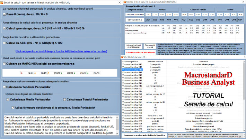This screenshot has width=246, height=139.
Task: Select Valoarea Specifica R18 row
Action: [x=132, y=83]
